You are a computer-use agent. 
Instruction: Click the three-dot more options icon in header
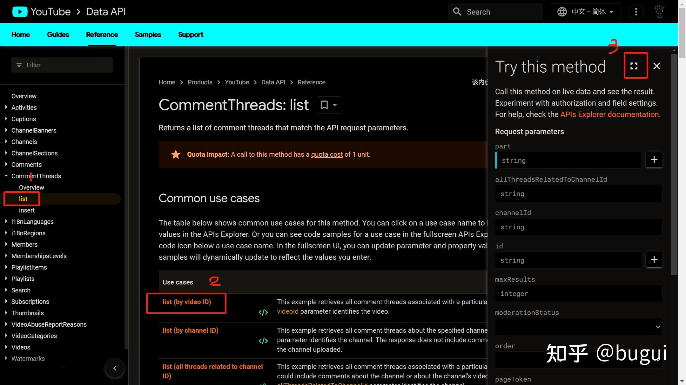click(x=636, y=12)
